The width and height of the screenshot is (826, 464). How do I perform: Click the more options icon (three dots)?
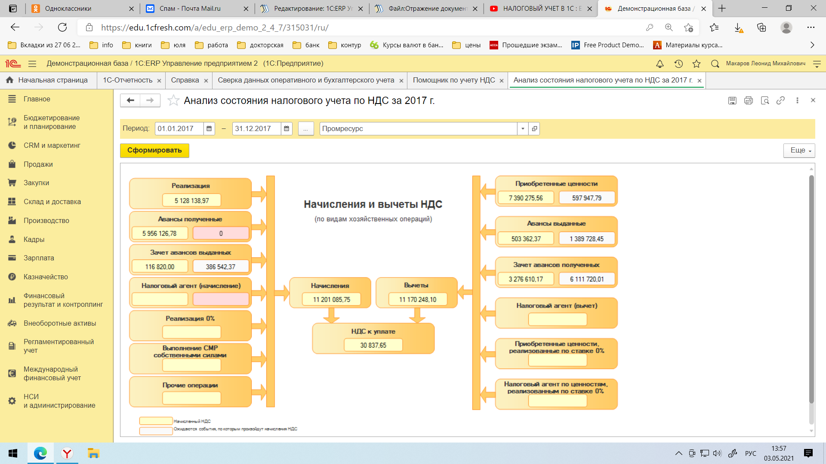coord(798,100)
